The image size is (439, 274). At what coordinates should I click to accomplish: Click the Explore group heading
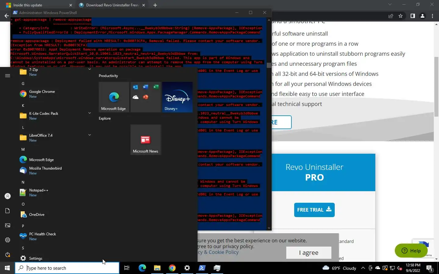click(105, 118)
